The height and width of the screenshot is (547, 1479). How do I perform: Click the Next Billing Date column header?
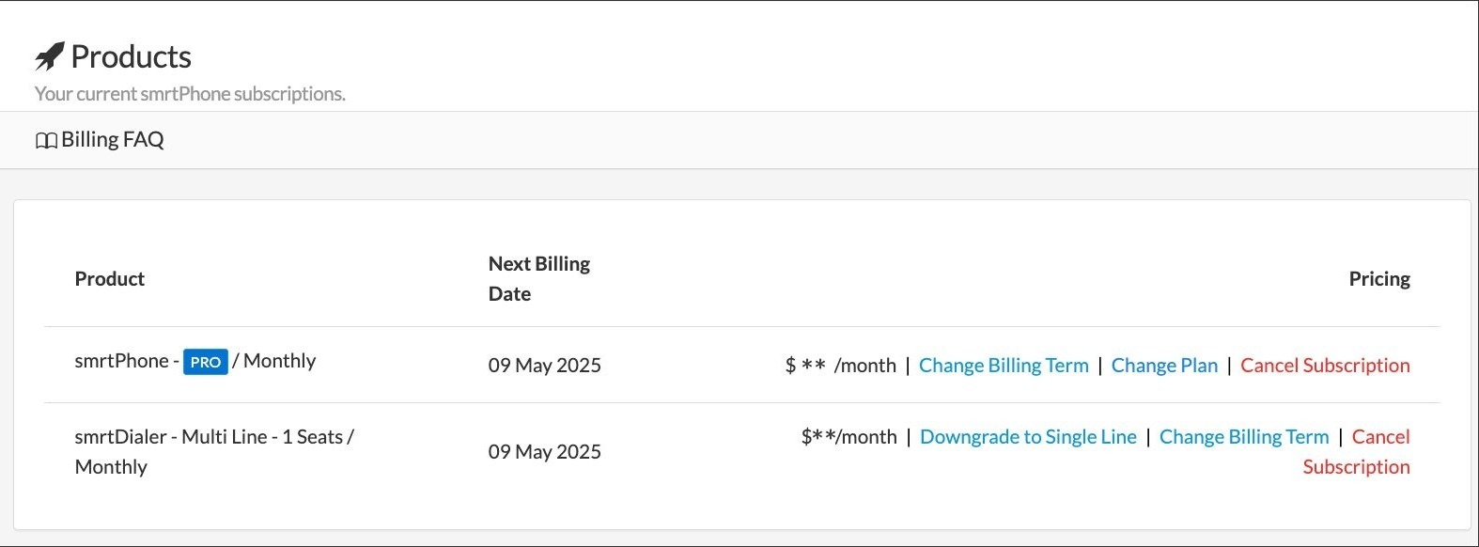[x=538, y=278]
